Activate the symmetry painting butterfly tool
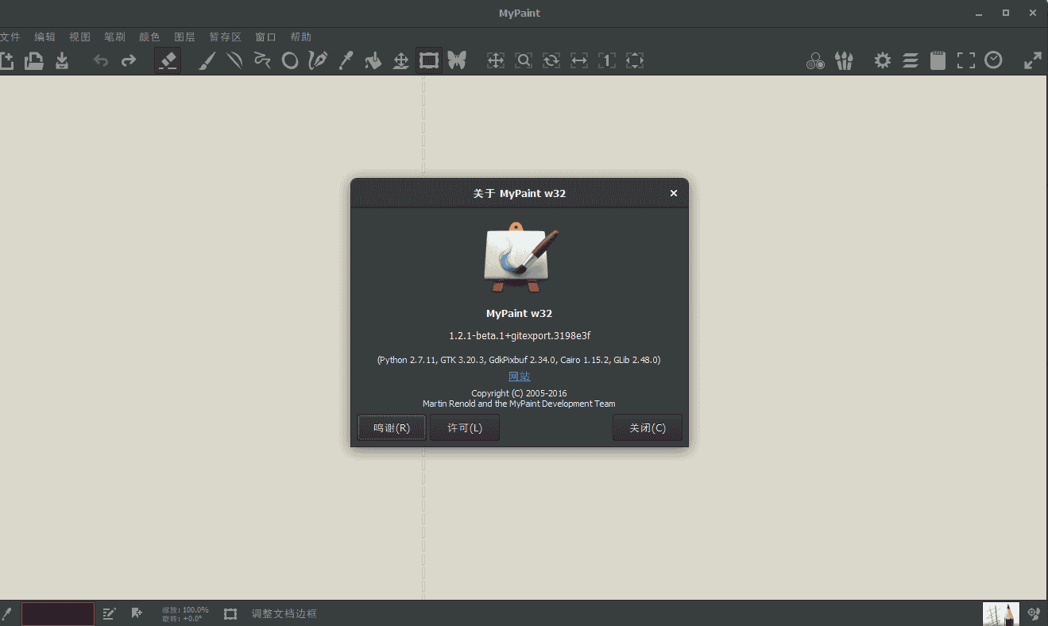Viewport: 1048px width, 626px height. point(457,60)
